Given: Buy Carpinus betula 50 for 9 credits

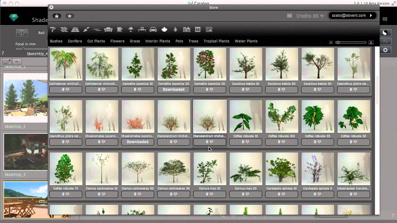Looking at the screenshot, I should (x=318, y=90).
